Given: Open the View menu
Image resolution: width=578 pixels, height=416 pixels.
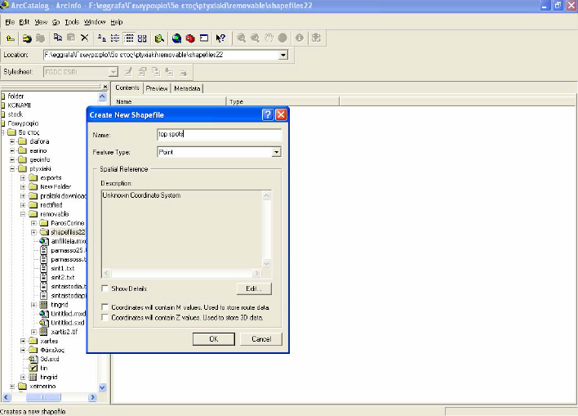Looking at the screenshot, I should tap(41, 22).
